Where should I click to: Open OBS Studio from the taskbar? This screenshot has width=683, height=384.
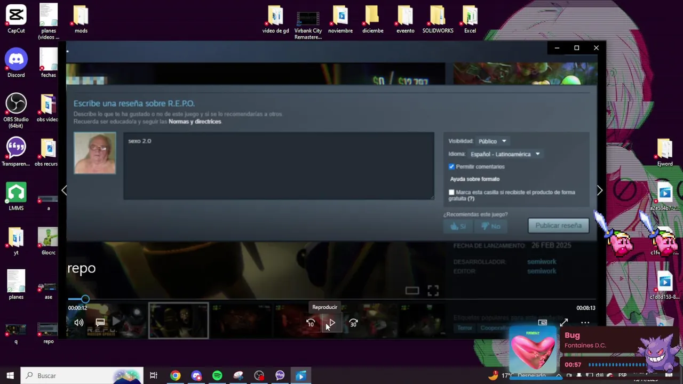click(x=259, y=375)
